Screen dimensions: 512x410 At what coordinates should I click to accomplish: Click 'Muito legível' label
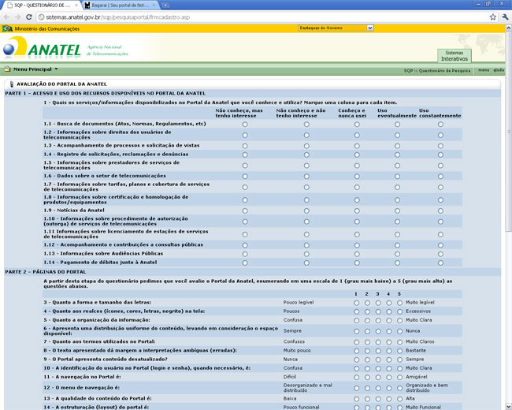[x=420, y=303]
